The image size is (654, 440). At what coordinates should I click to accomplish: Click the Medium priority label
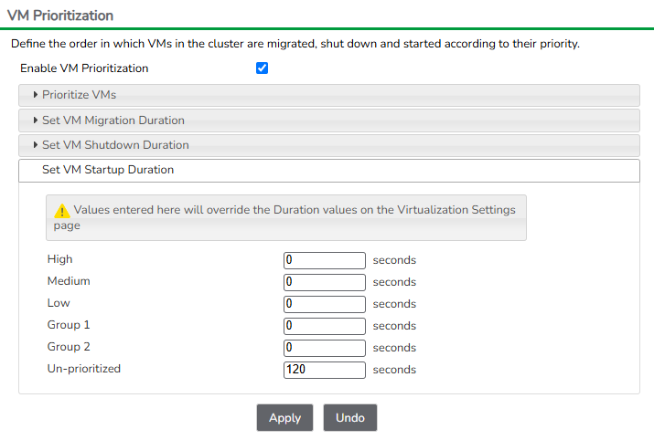(69, 281)
